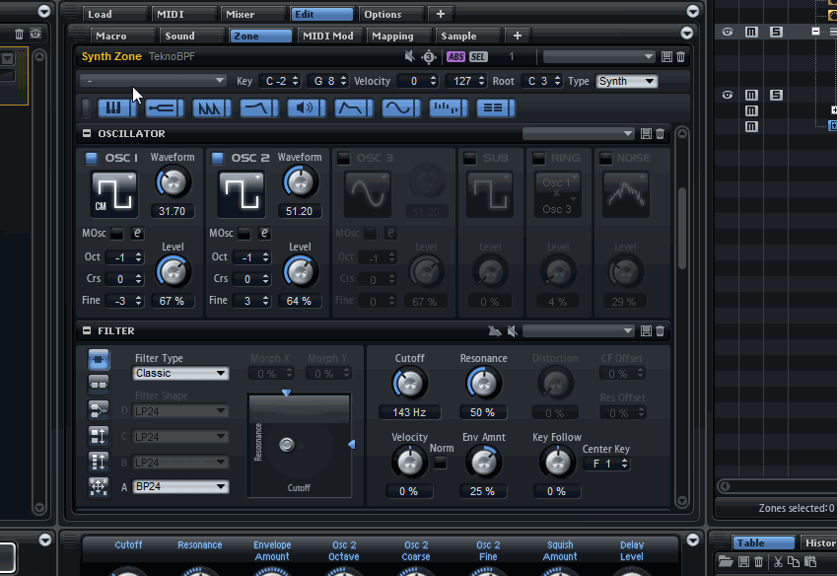
Task: Delete the Oscillator section preset
Action: (x=661, y=133)
